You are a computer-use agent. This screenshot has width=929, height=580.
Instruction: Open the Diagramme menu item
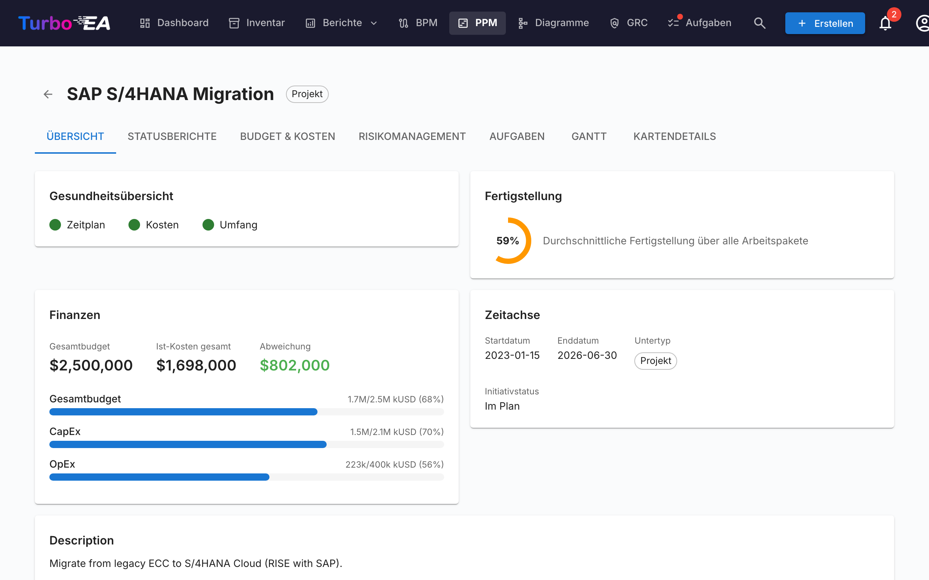click(553, 23)
